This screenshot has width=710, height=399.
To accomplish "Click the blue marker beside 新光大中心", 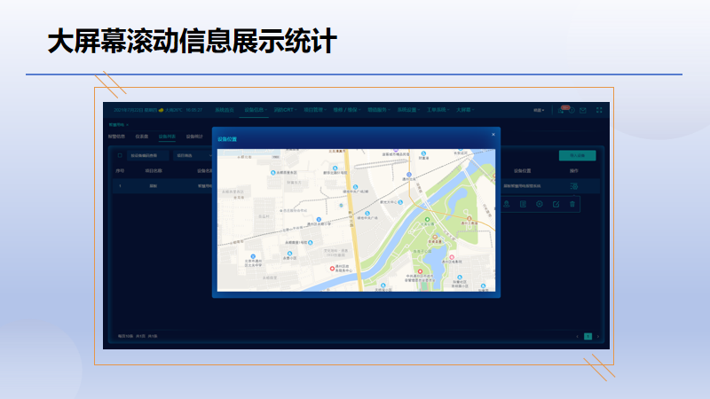I will [400, 202].
